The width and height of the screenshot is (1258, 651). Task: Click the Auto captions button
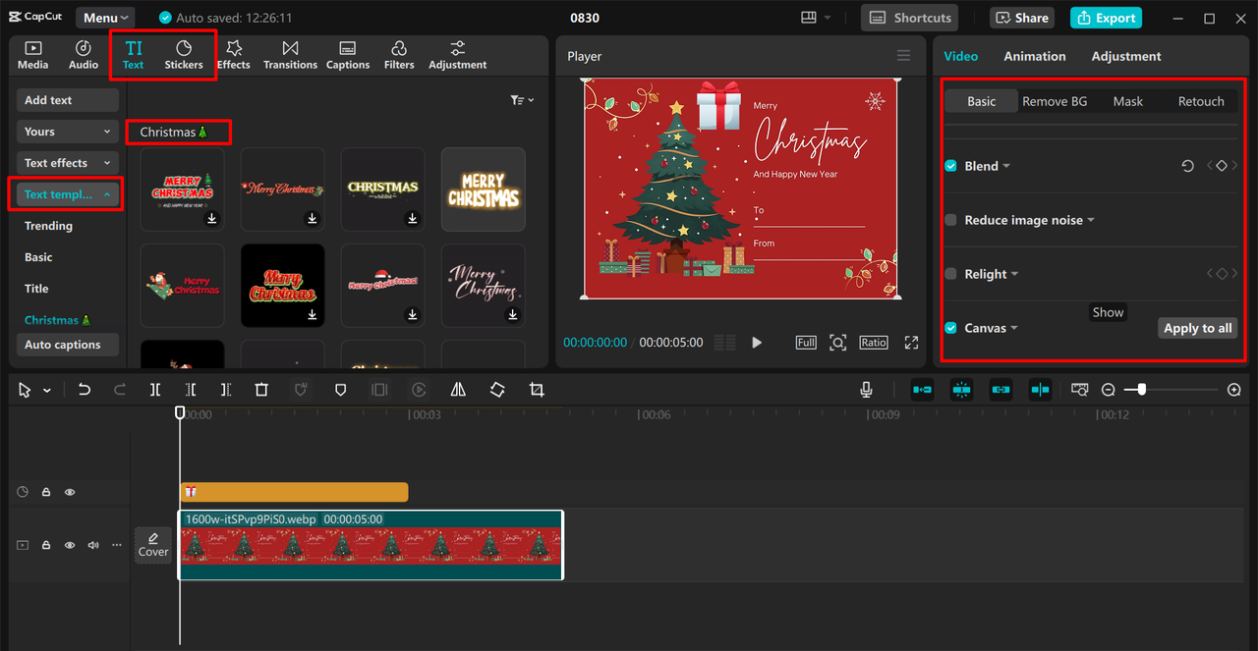tap(68, 345)
